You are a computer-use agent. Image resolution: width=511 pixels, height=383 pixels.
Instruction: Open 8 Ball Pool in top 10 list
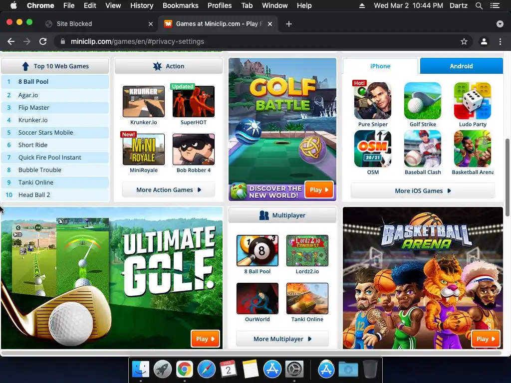55,82
